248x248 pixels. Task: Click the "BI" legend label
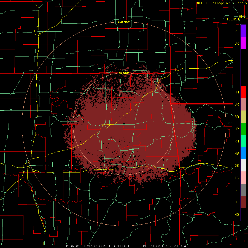point(236,202)
